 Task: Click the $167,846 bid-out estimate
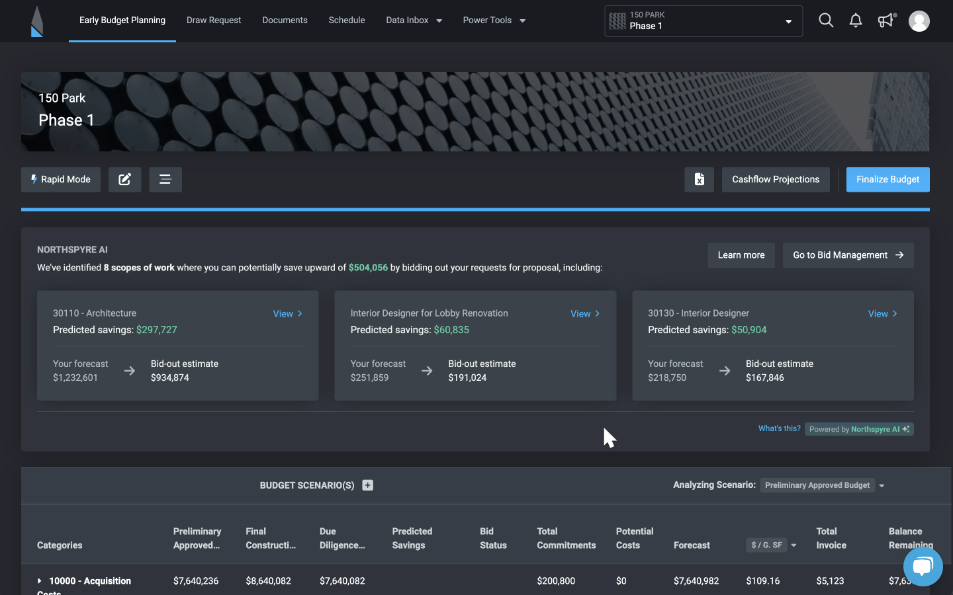765,377
